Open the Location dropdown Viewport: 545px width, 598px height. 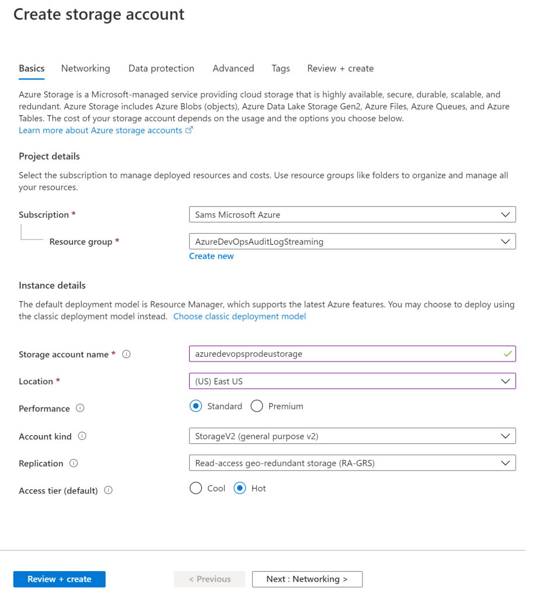pyautogui.click(x=352, y=381)
